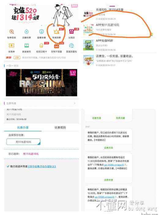Expand the 话费热推 section chevron arrow
Image resolution: width=160 pixels, height=215 pixels.
click(75, 103)
